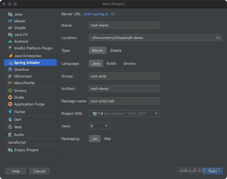Click the Application Forge icon
The image size is (227, 179).
(x=10, y=104)
